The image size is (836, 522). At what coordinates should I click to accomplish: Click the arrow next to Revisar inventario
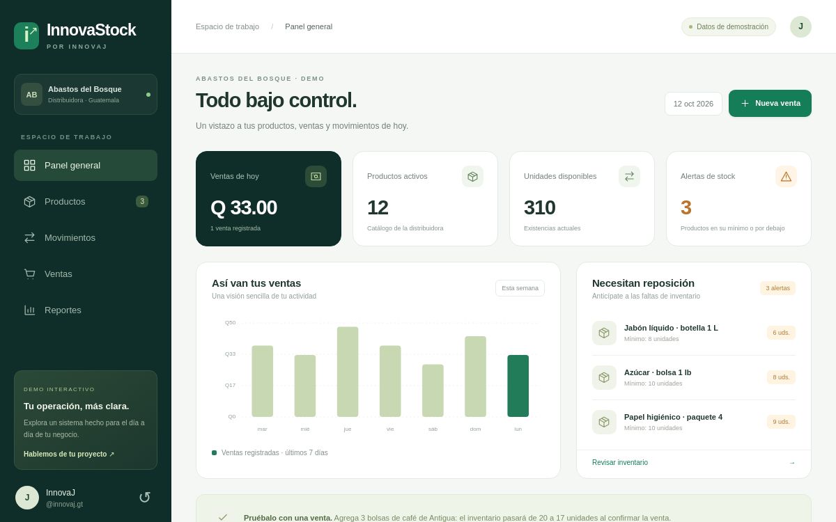coord(792,462)
